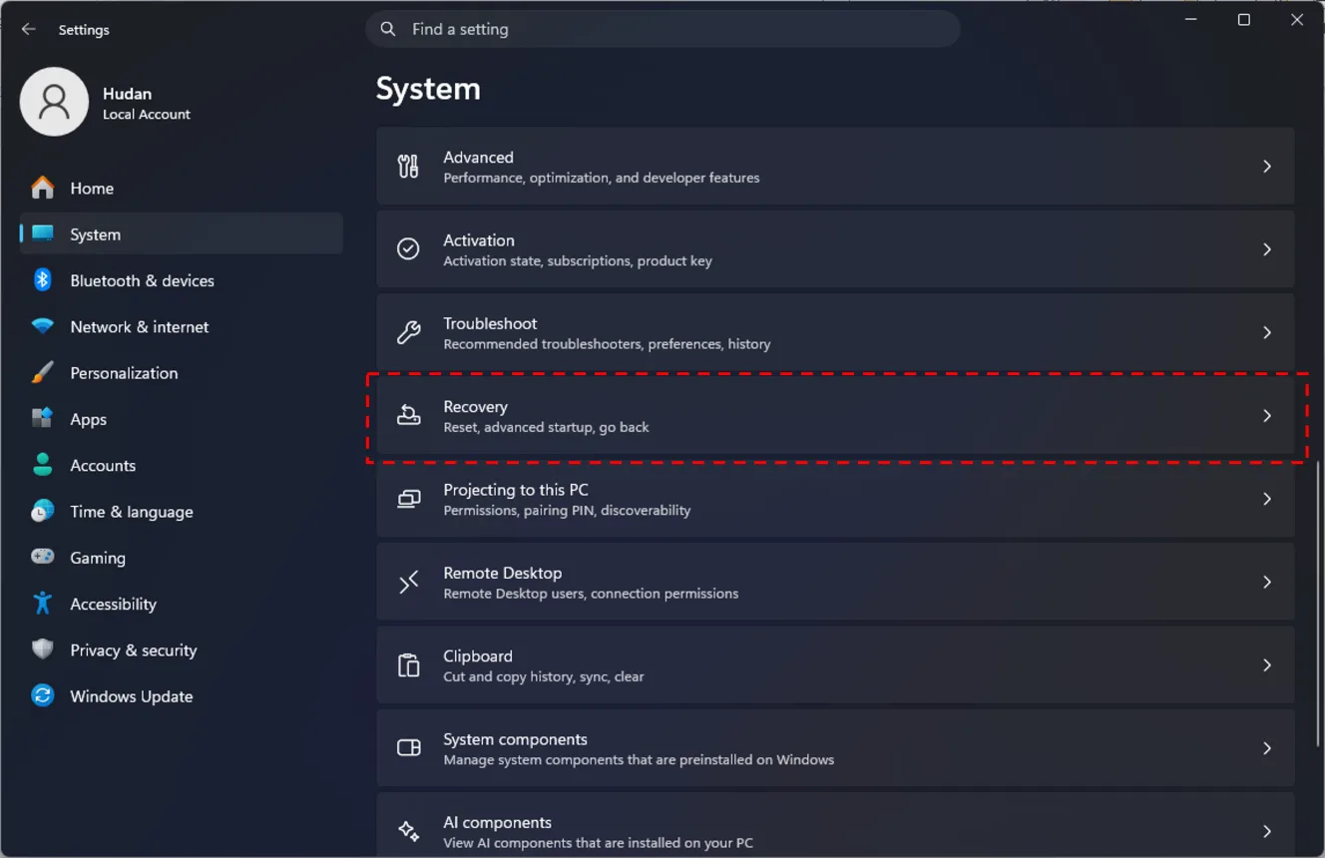The width and height of the screenshot is (1325, 858).
Task: Open Network & internet section
Action: tap(182, 326)
